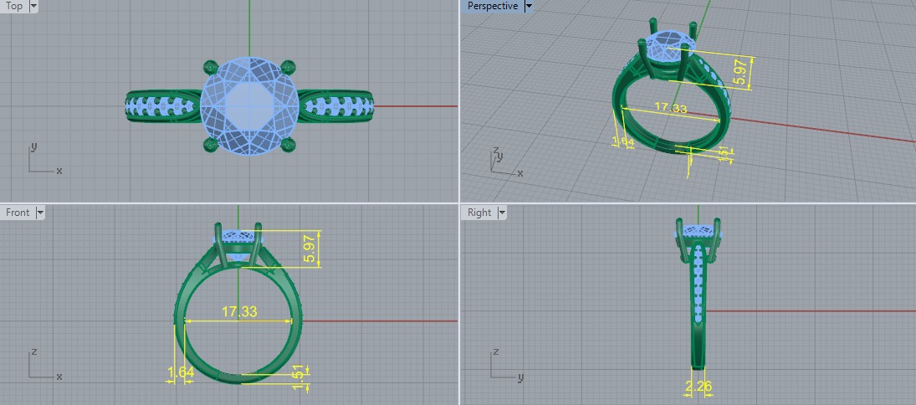Open the Top viewport dropdown arrow
This screenshot has width=916, height=405.
pos(33,7)
